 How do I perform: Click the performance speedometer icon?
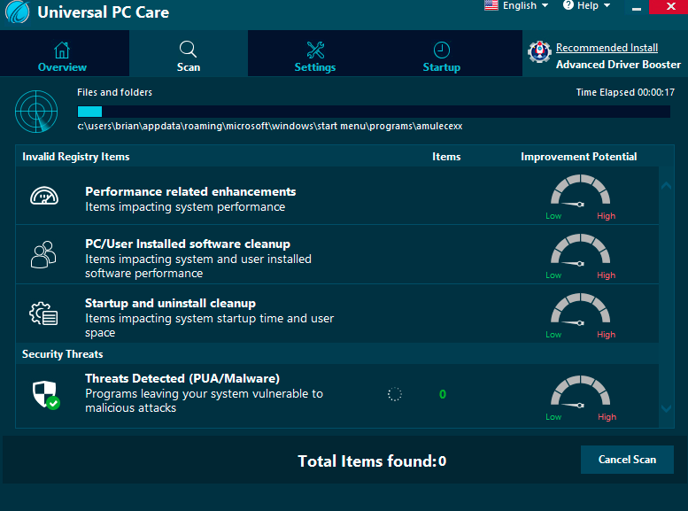[x=44, y=196]
